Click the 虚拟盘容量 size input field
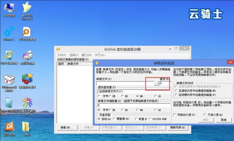Image resolution: width=234 pixels, height=141 pixels. click(x=134, y=91)
